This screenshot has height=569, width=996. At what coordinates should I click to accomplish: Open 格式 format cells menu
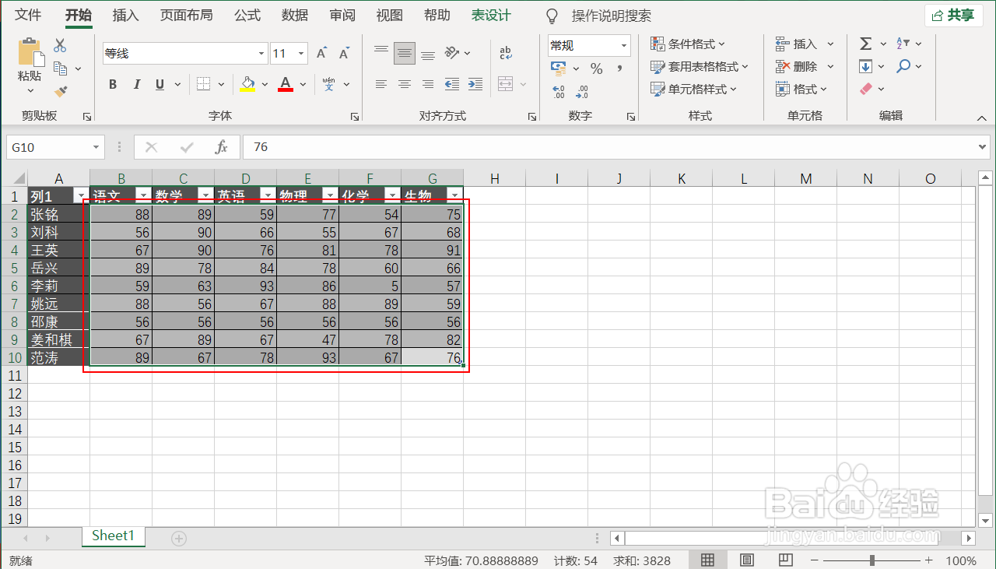(801, 90)
